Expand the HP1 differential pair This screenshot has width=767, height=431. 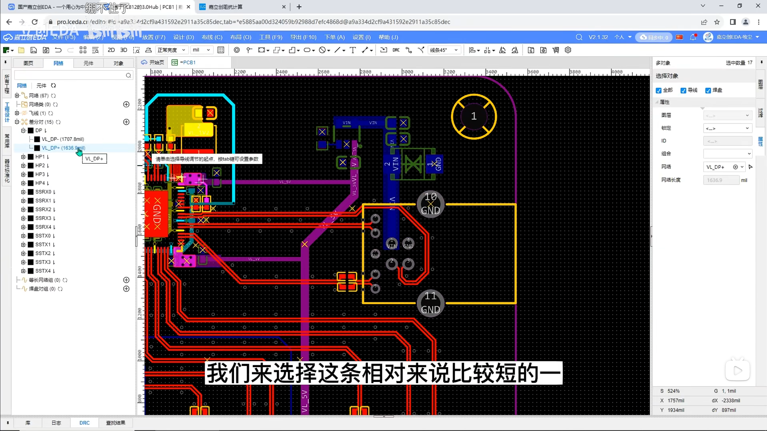[x=23, y=157]
